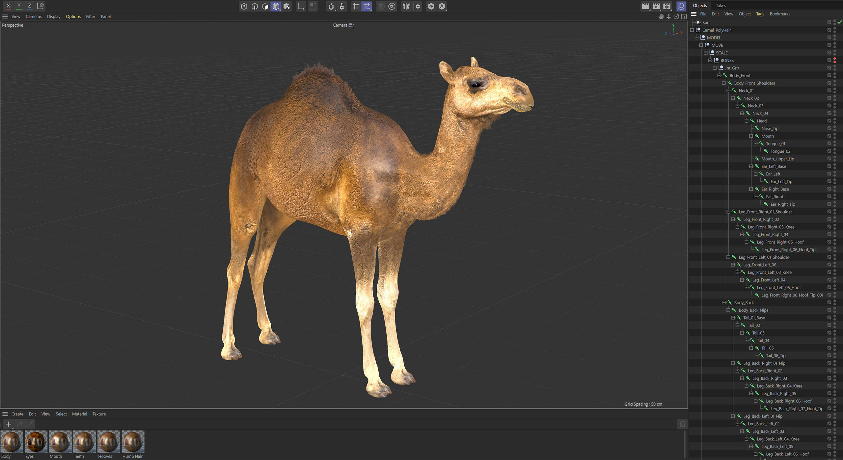843x460 pixels.
Task: Enable Symmetry butterfly icon
Action: [406, 6]
